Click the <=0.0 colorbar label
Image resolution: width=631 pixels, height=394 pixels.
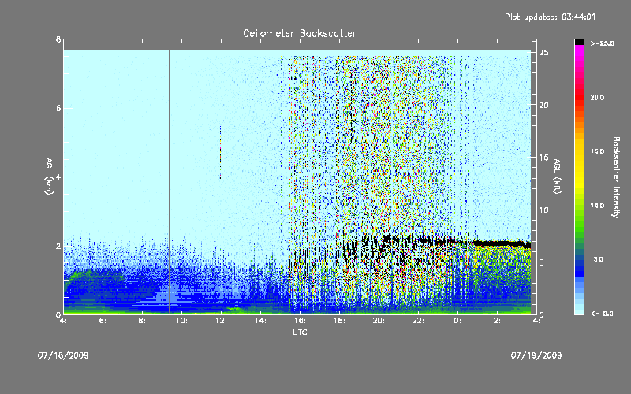(x=602, y=314)
